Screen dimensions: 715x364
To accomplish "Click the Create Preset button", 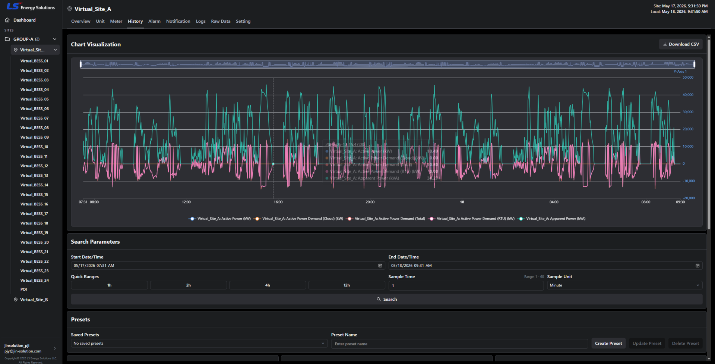I will [x=608, y=344].
